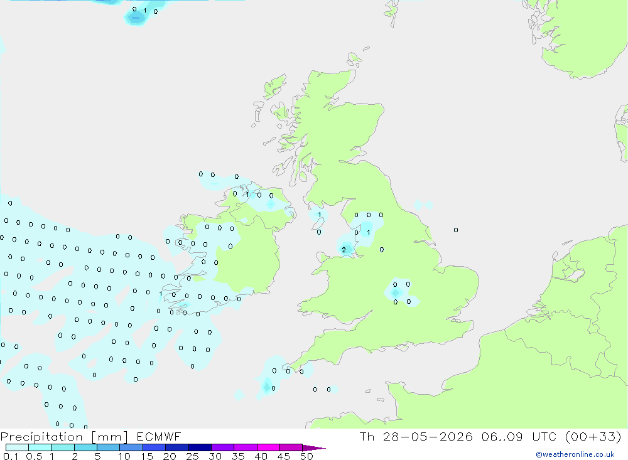Click the 0.1–0.5 mm lightest legend swatch
Image resolution: width=628 pixels, height=460 pixels.
point(17,447)
